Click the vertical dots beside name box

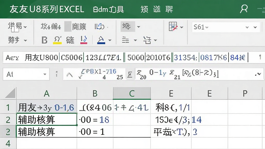57,74
